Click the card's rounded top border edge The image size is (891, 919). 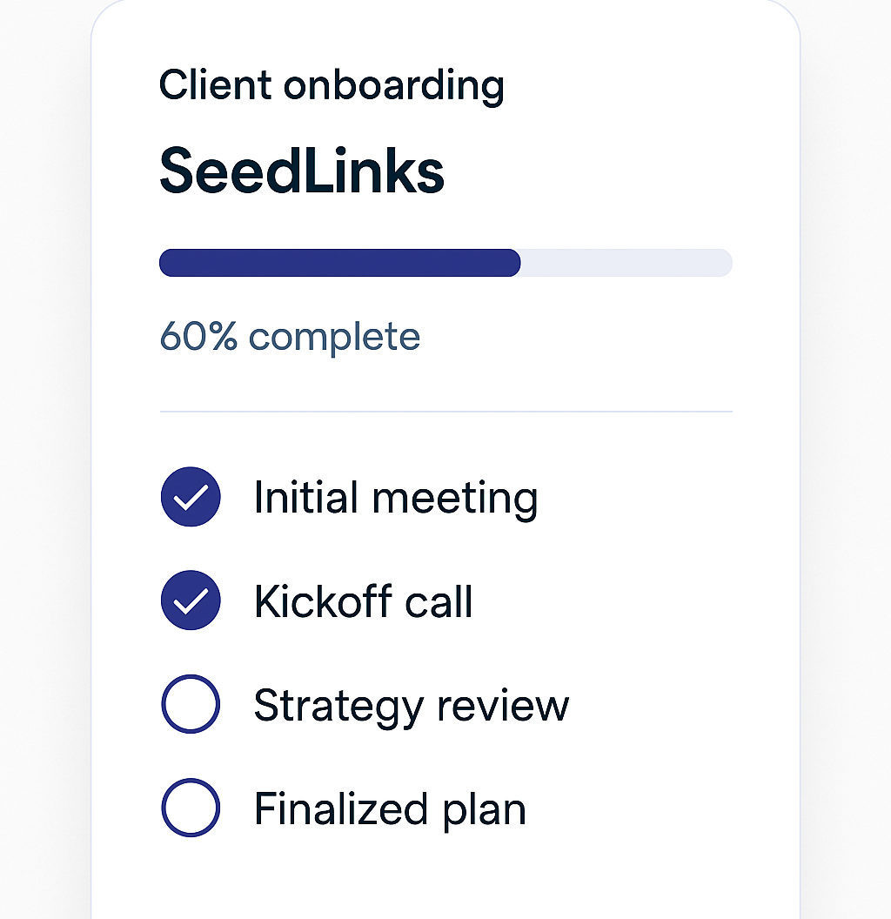pos(445,1)
